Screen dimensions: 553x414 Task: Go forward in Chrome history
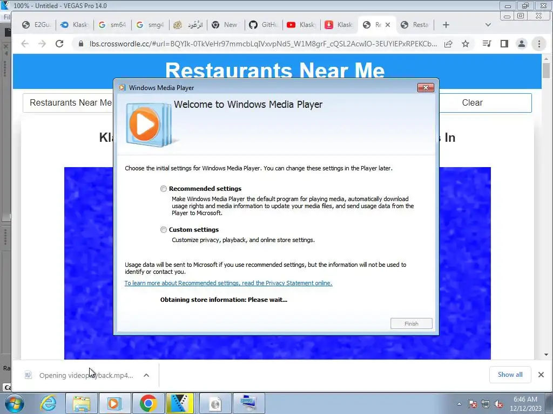[42, 44]
